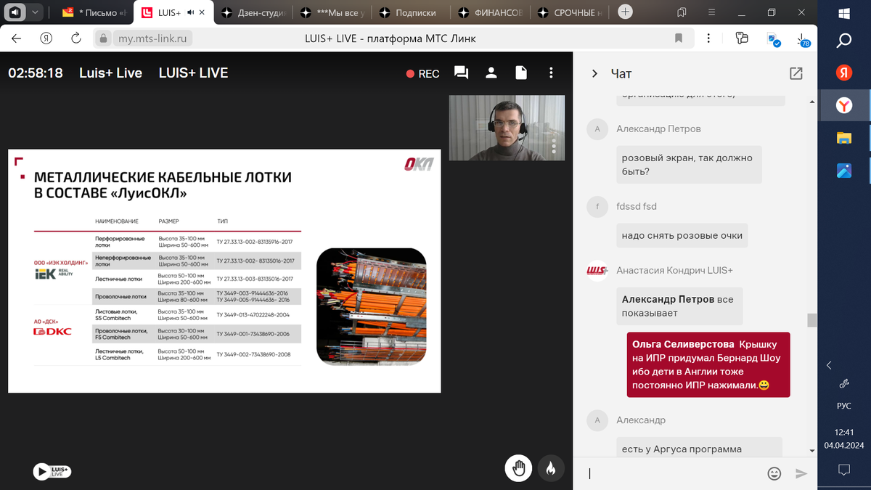Open the presenter video three-dot options
This screenshot has width=871, height=490.
[x=554, y=147]
